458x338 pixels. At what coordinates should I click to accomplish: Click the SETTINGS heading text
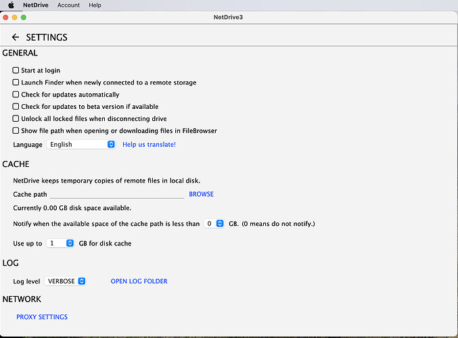[x=47, y=37]
